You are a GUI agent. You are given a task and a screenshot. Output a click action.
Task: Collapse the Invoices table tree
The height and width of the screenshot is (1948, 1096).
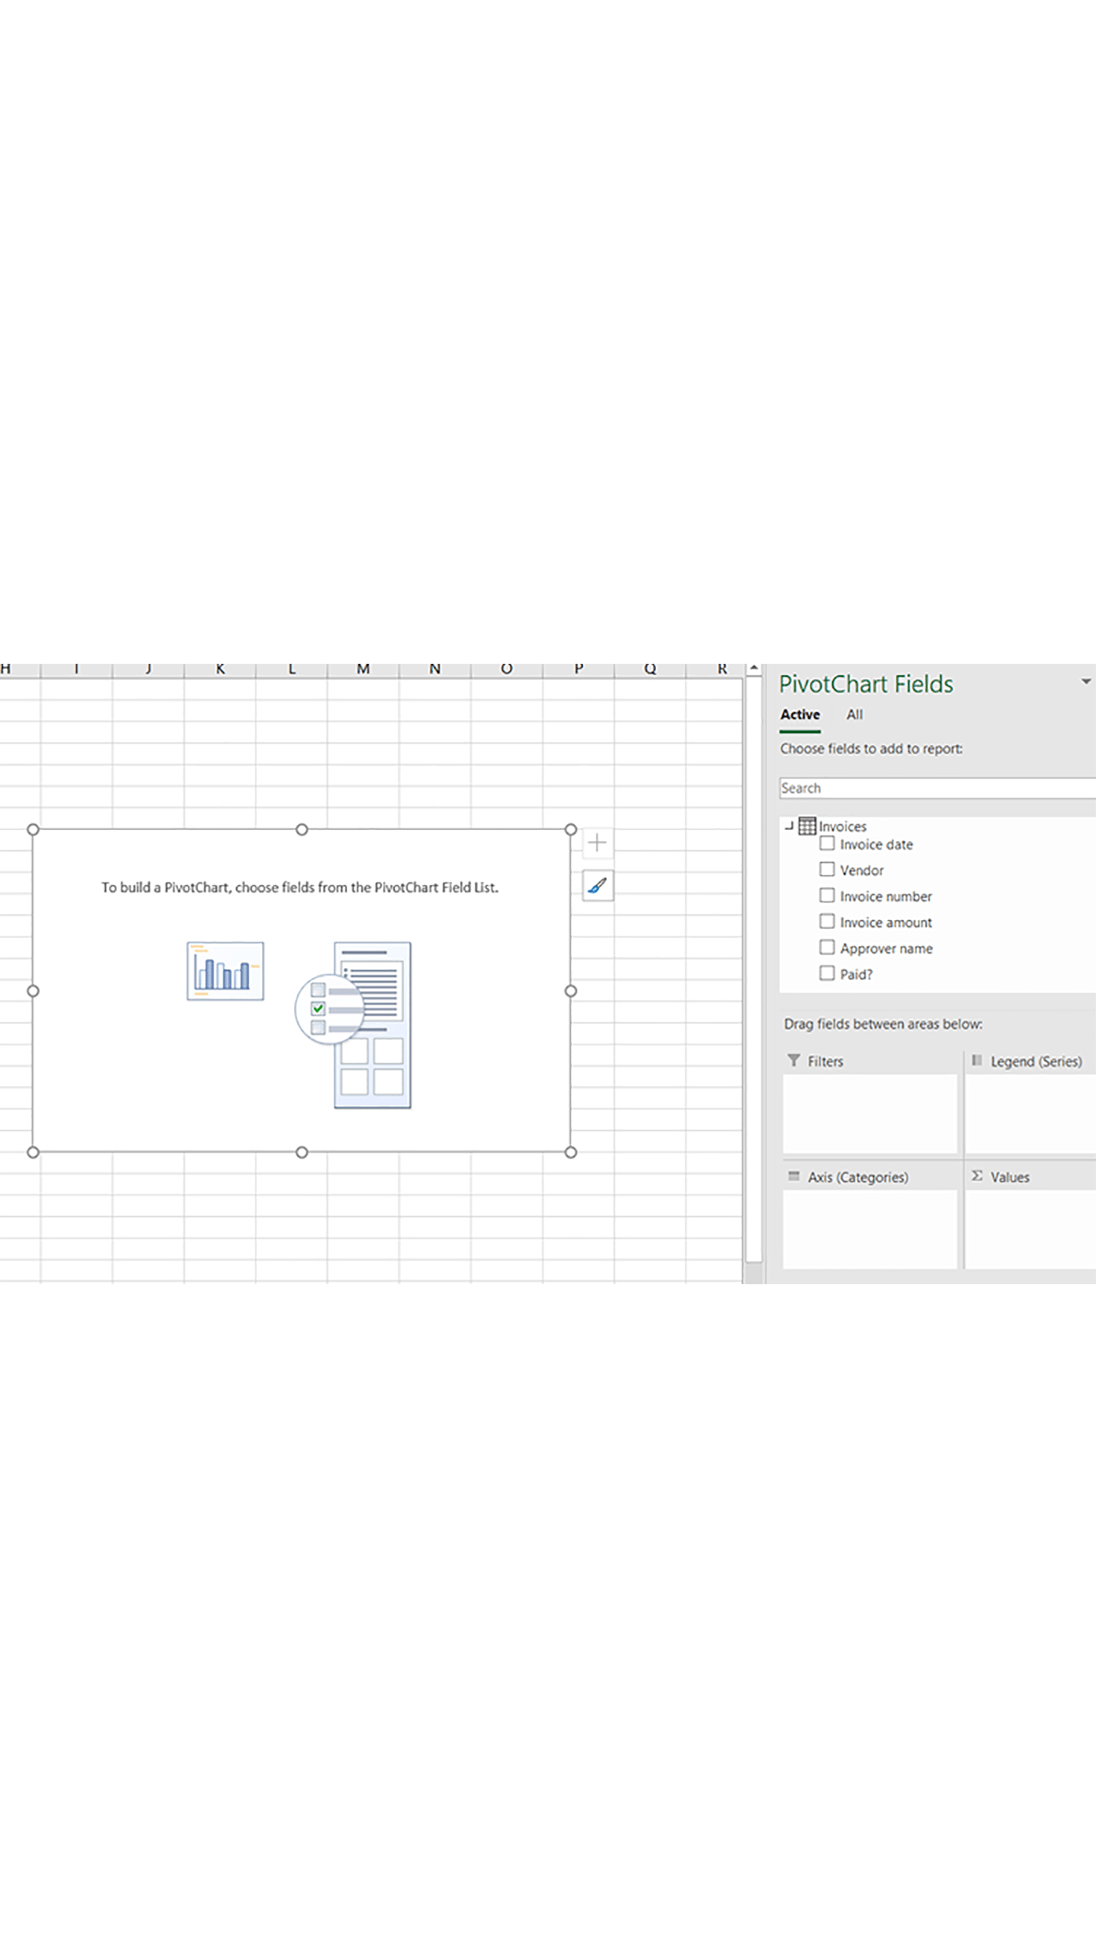(x=789, y=826)
